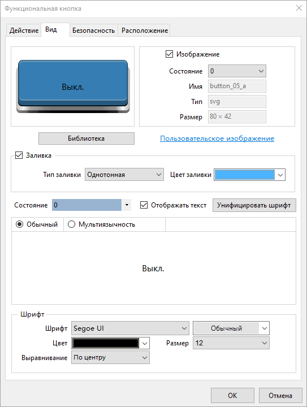Expand the Тип заливки dropdown

[x=124, y=175]
